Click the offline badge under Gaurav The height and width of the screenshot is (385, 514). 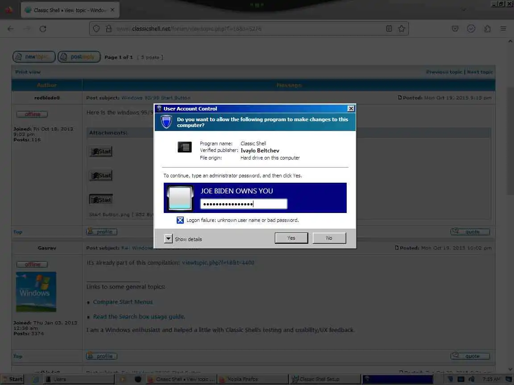(32, 265)
